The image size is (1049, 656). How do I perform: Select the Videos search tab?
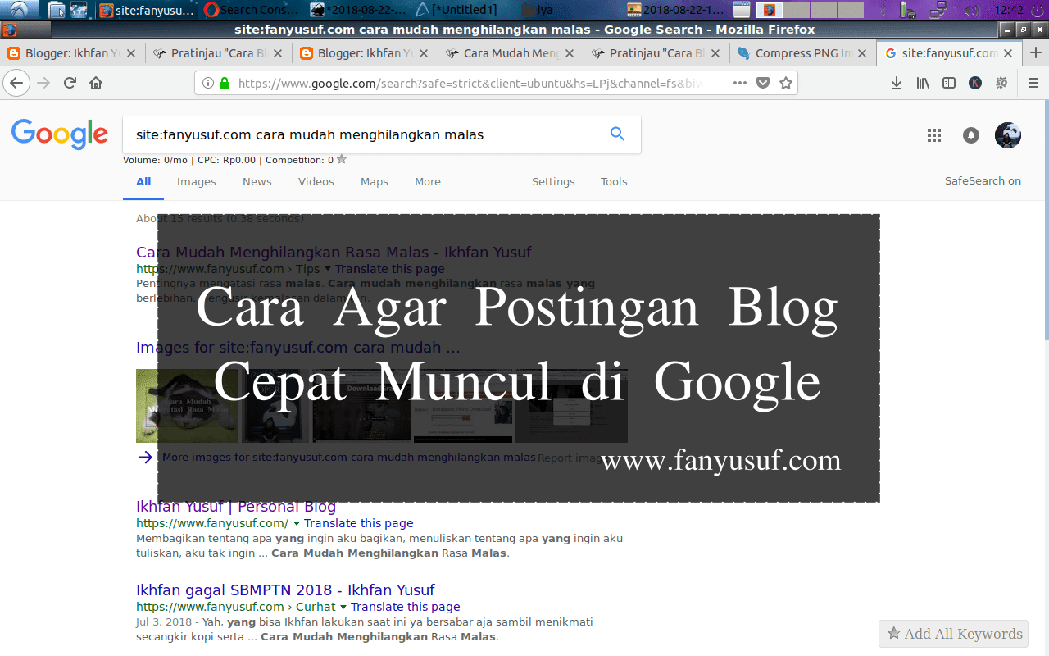(x=316, y=182)
